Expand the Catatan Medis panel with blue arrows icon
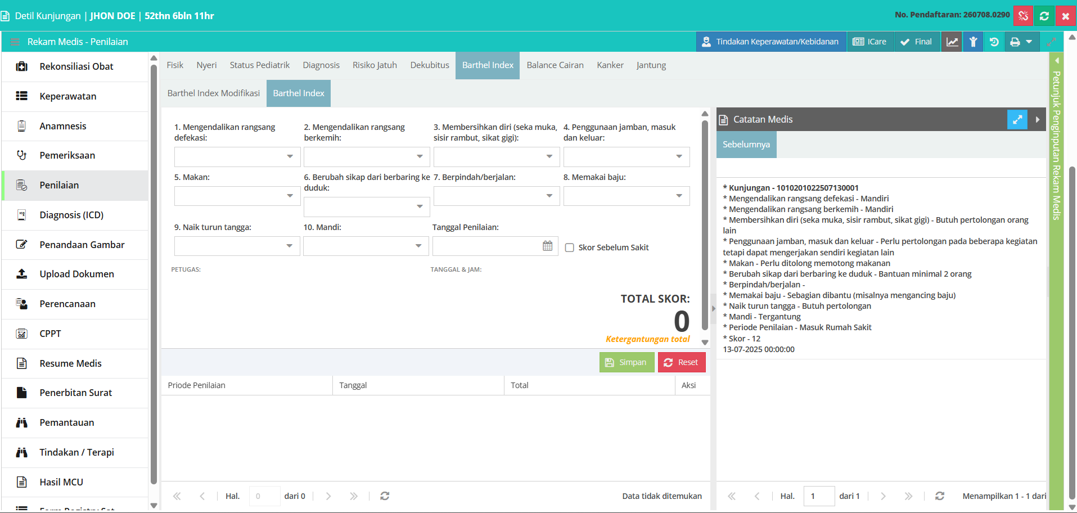Viewport: 1077px width, 513px height. tap(1017, 119)
